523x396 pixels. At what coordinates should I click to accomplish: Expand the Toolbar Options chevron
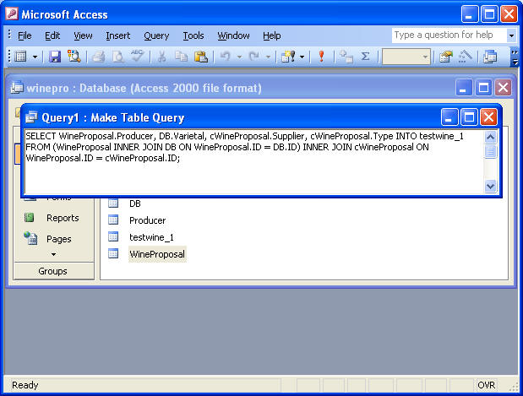point(515,57)
